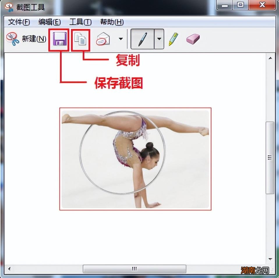Open the send snip dropdown arrow
This screenshot has height=278, width=279.
[x=121, y=38]
